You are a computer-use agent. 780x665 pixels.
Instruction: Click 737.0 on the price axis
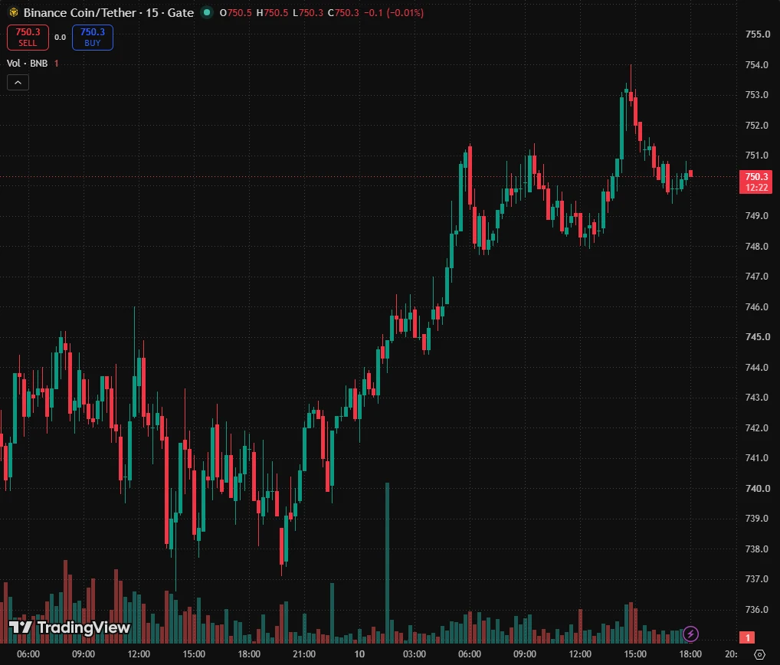(756, 579)
